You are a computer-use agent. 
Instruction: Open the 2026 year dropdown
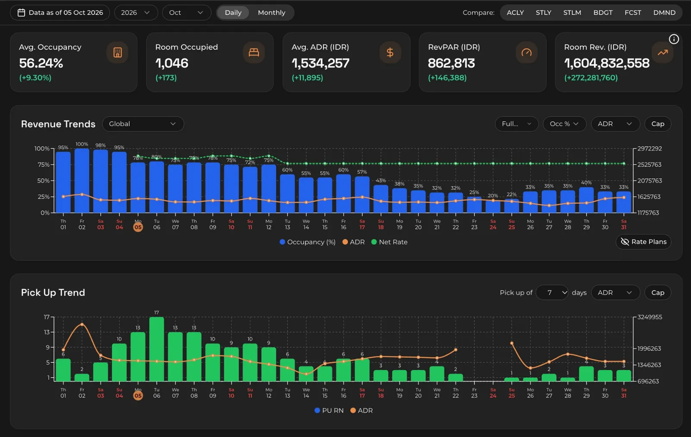tap(136, 13)
